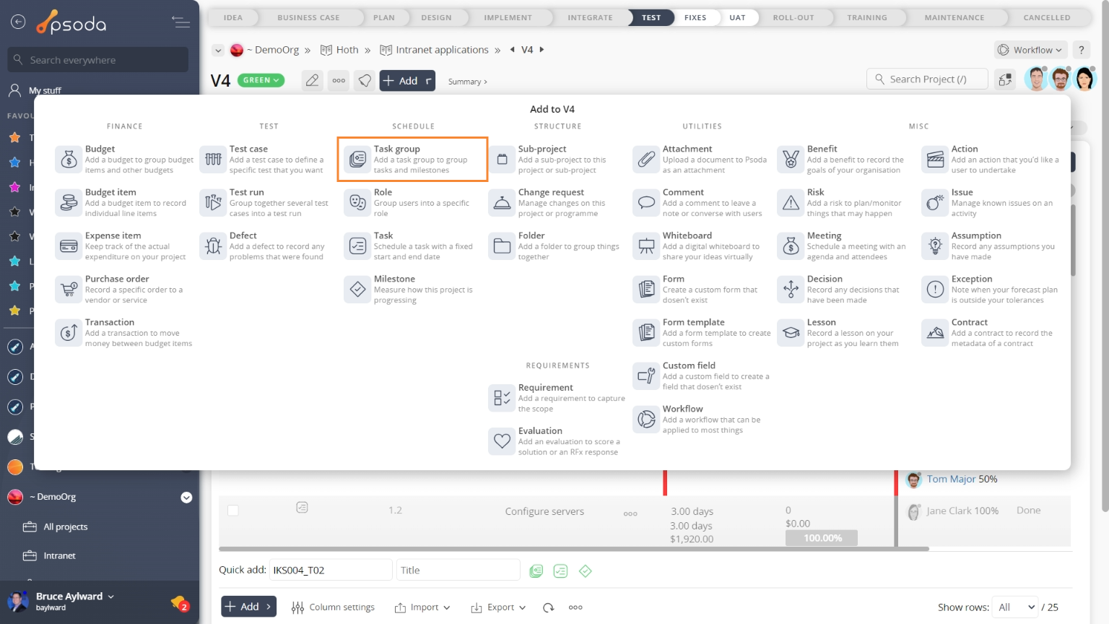Choose the Defect bug icon
The height and width of the screenshot is (624, 1109).
click(213, 246)
